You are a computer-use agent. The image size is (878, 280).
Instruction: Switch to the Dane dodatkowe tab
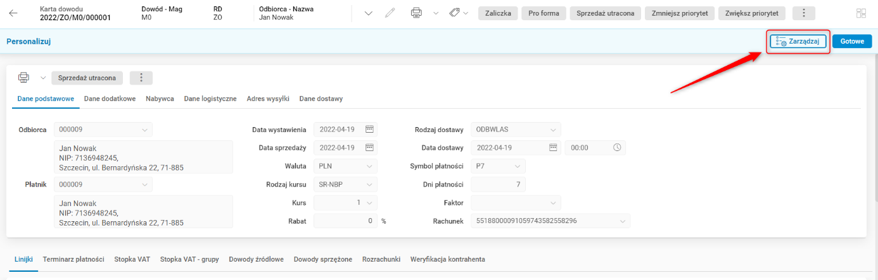[x=110, y=99]
